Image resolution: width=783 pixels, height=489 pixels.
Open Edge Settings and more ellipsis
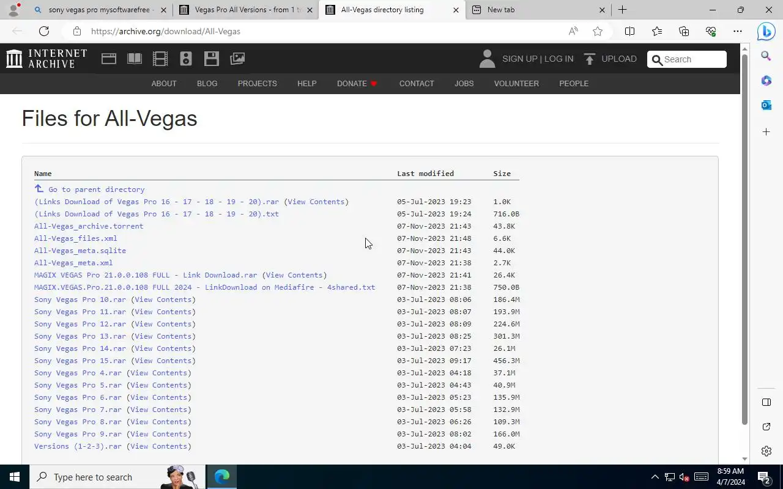738,31
